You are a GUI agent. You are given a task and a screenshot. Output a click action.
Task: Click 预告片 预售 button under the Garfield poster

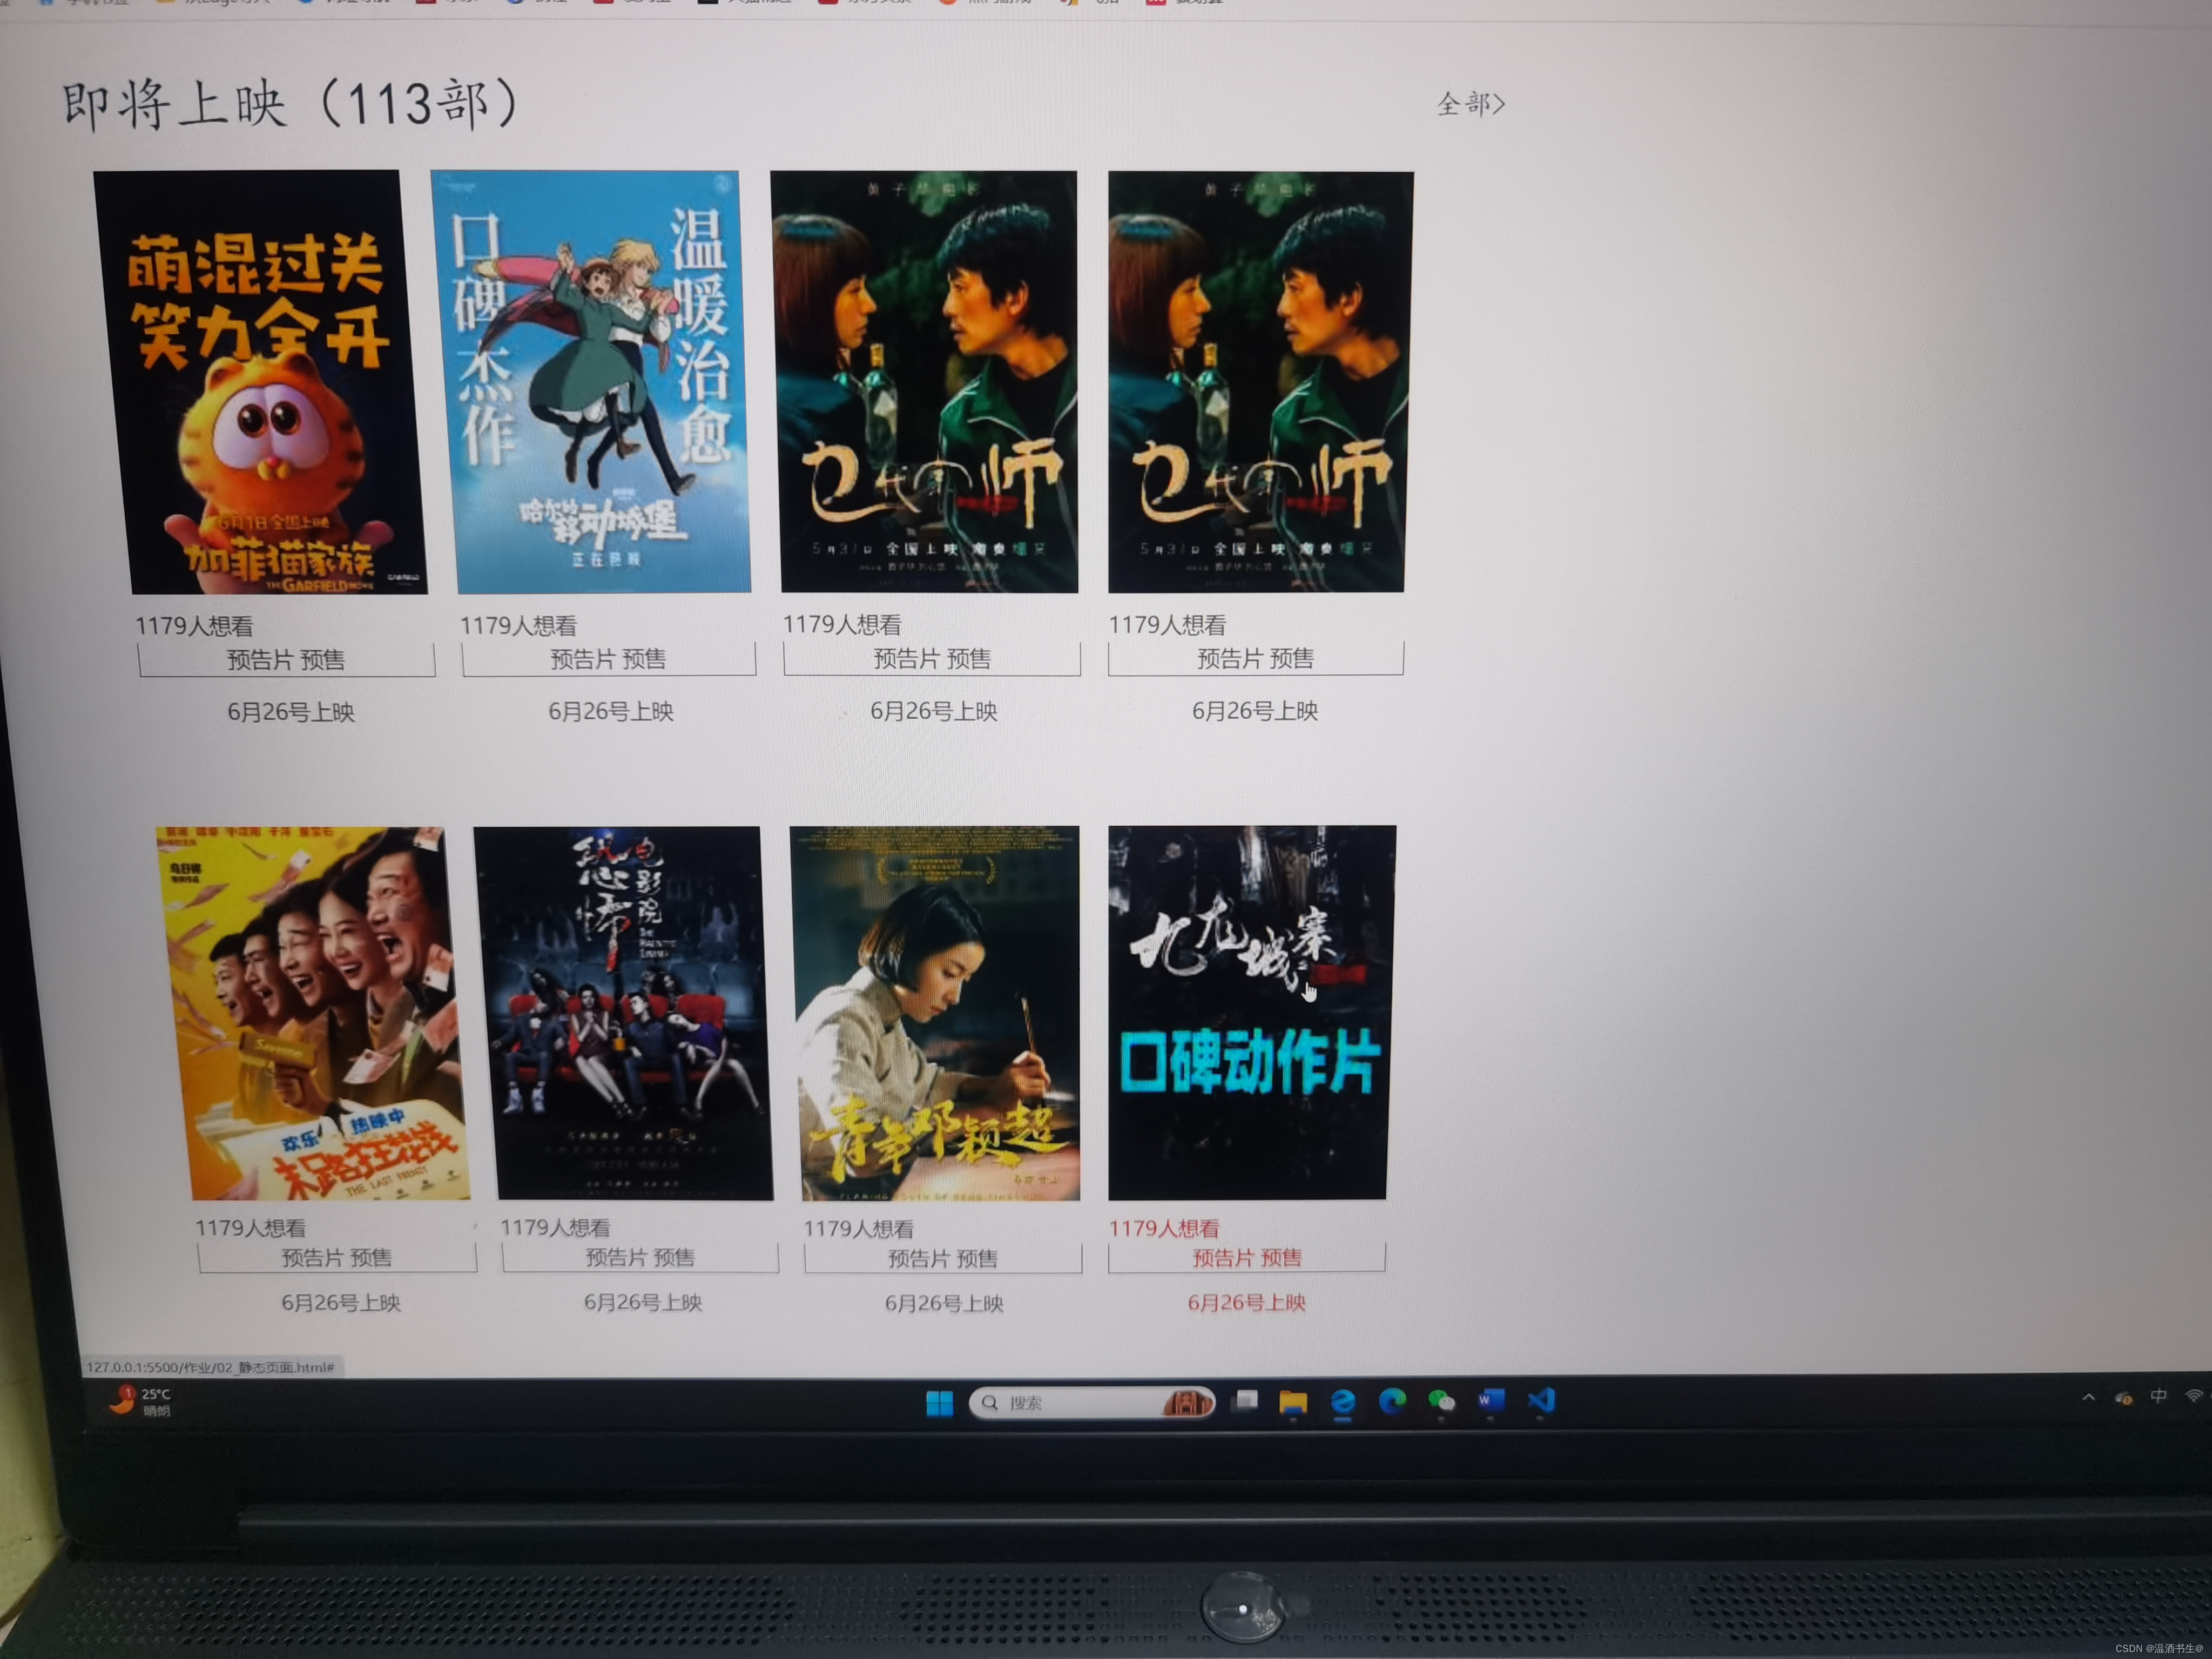[286, 660]
